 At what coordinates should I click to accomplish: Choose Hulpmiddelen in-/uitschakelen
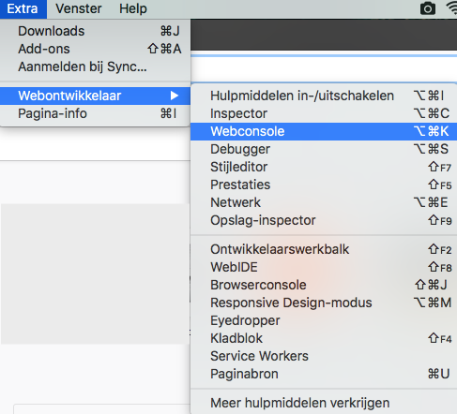324,96
